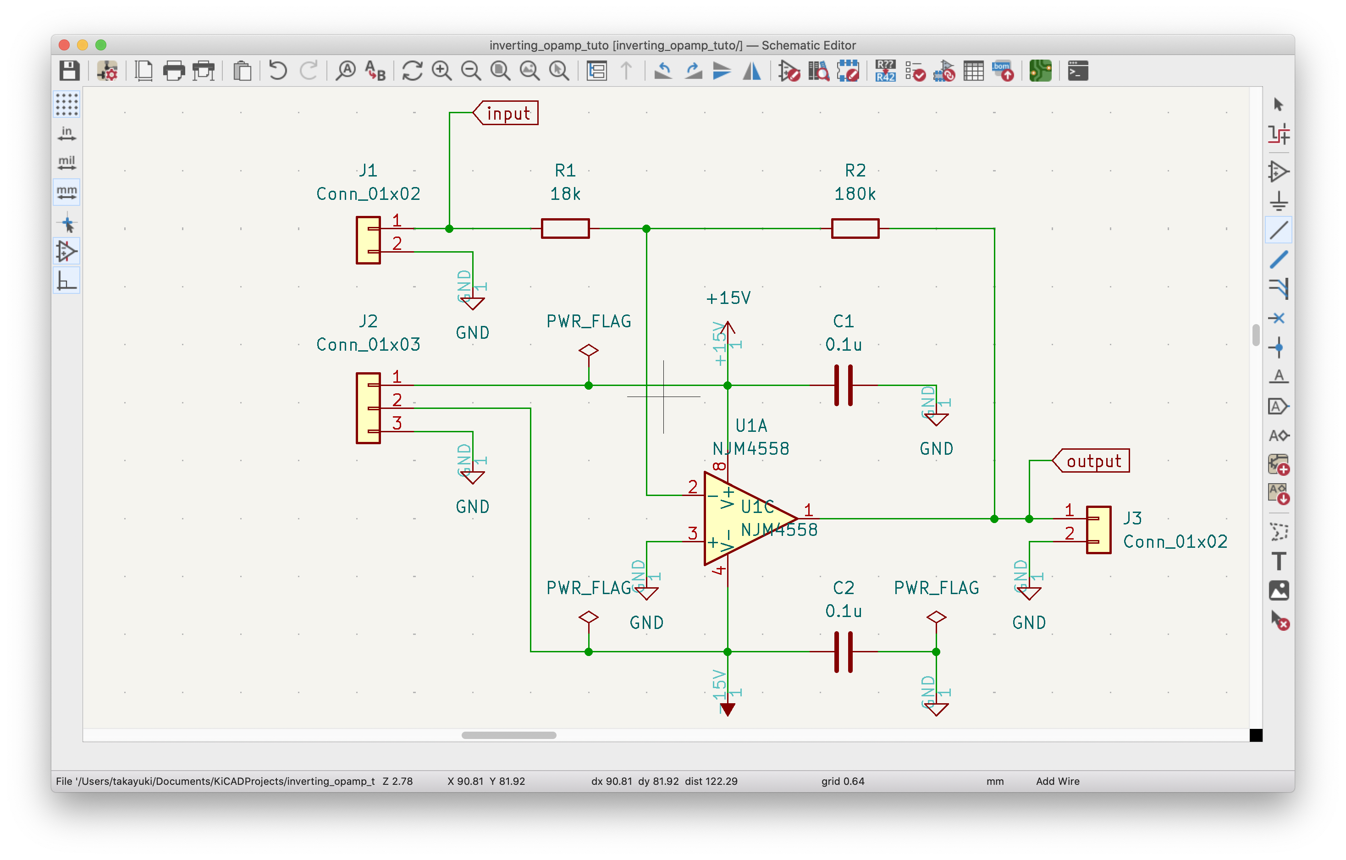Select the Add Wire tool
Screen dimensions: 1346x860
click(x=1278, y=230)
